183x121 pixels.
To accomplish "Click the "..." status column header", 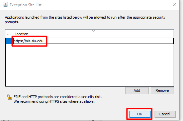I will coord(9,34).
